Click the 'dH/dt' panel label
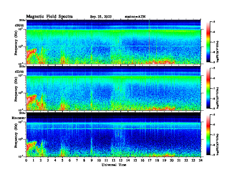Screen dimensions: 239x184 pyautogui.click(x=19, y=25)
